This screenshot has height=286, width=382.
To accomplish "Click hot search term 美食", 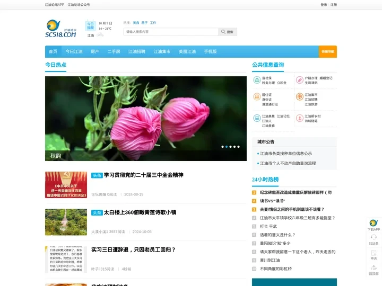I will (x=136, y=23).
